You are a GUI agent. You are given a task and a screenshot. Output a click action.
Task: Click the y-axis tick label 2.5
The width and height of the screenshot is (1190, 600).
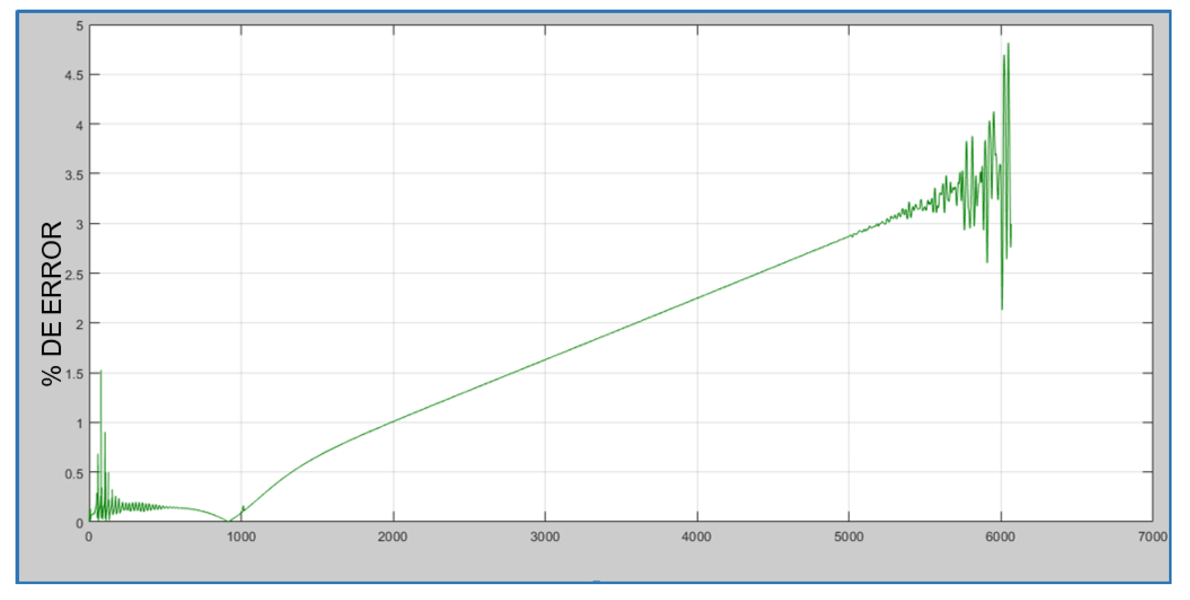pos(74,275)
